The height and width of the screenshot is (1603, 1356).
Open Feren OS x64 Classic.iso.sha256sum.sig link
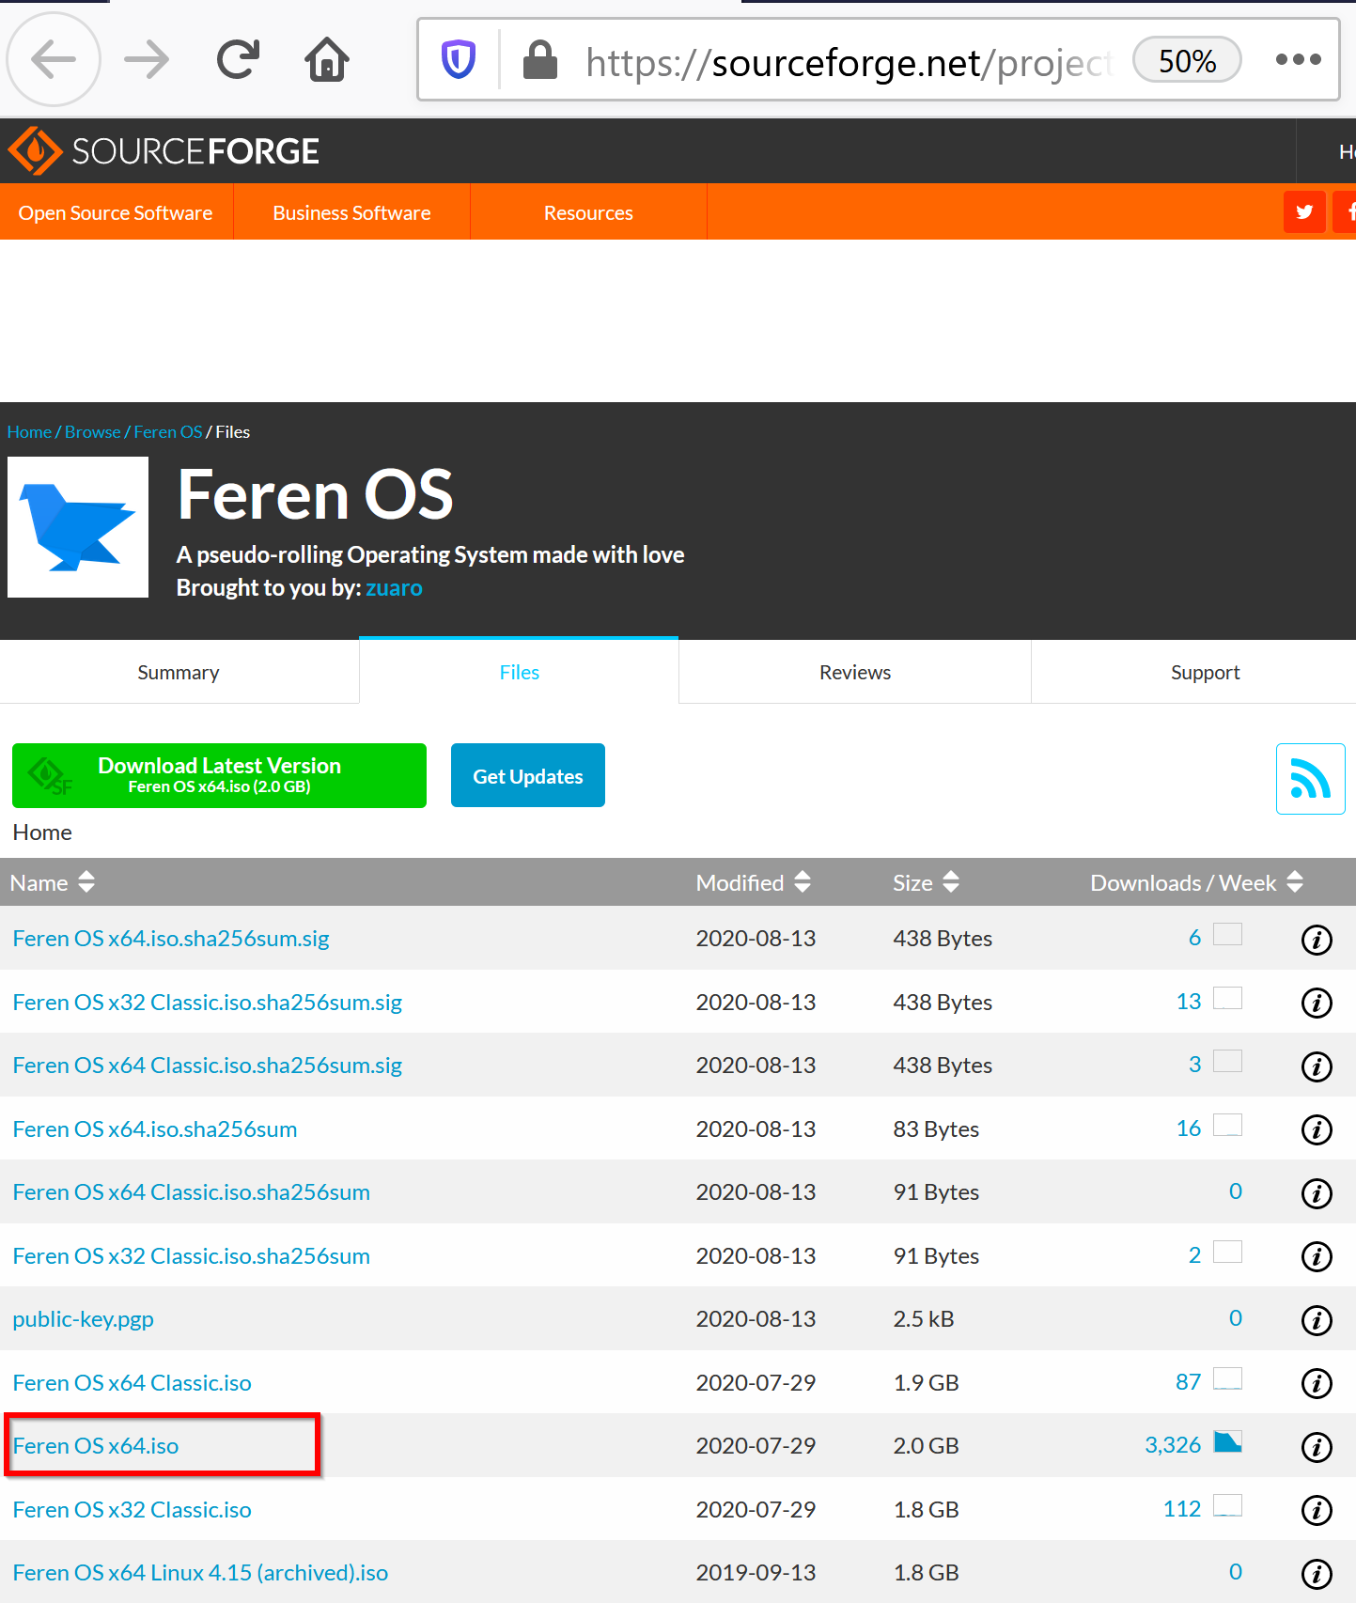(x=208, y=1066)
